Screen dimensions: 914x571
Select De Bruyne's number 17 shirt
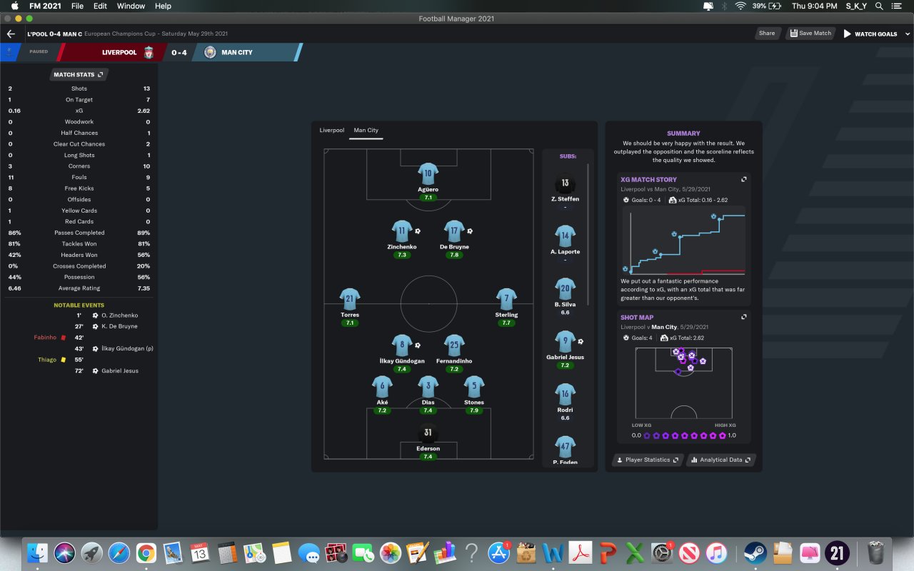pyautogui.click(x=454, y=231)
